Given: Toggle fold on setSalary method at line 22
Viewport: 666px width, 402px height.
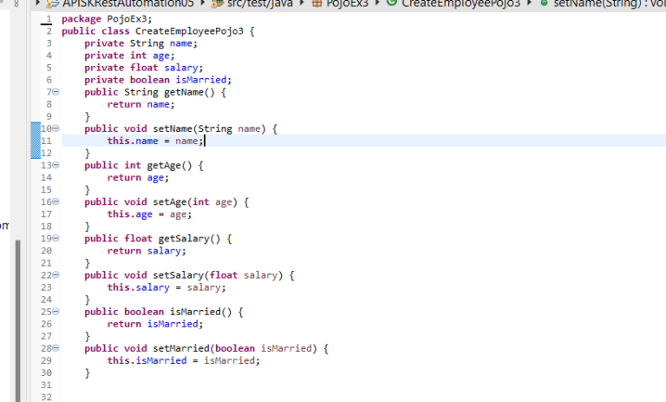Looking at the screenshot, I should [56, 274].
